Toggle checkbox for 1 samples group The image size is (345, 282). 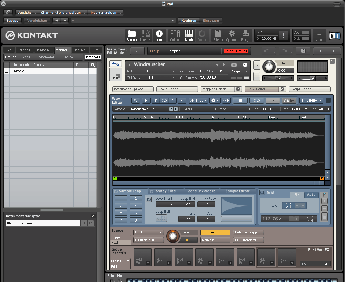pyautogui.click(x=6, y=71)
